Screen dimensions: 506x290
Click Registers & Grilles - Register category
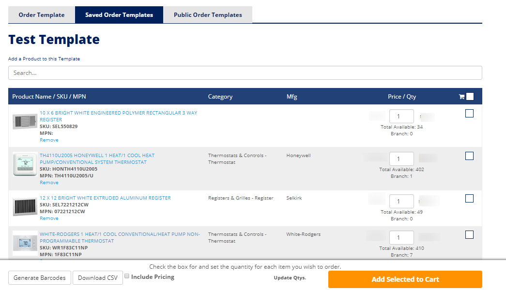[x=241, y=198]
